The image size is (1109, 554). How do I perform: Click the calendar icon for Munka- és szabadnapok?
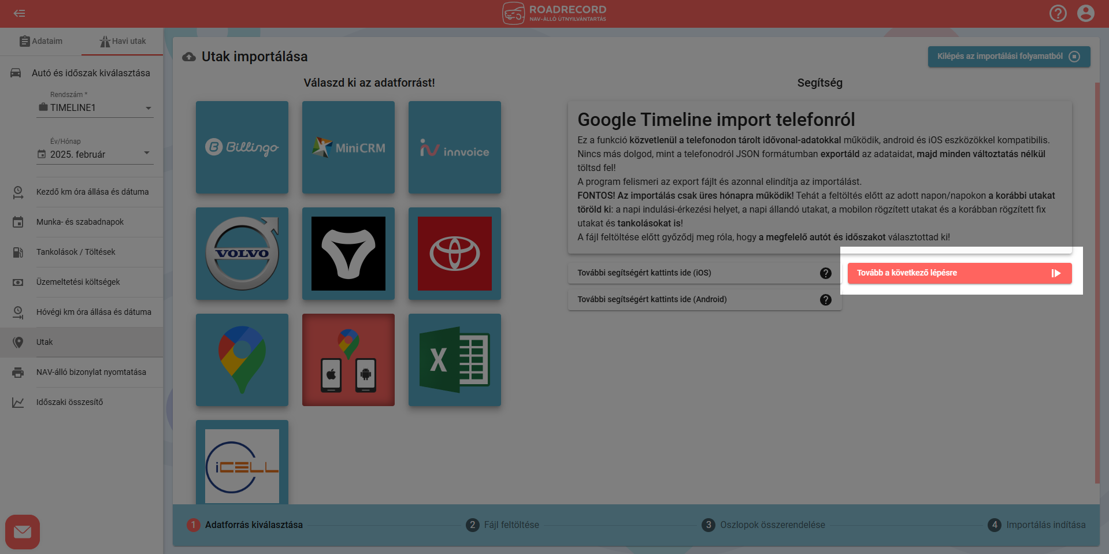18,222
